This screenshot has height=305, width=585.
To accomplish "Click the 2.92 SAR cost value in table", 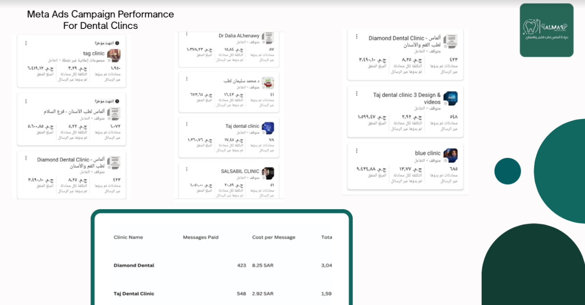I will coord(263,294).
